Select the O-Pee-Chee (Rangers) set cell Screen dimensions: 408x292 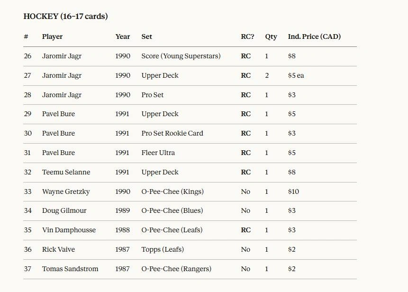176,269
